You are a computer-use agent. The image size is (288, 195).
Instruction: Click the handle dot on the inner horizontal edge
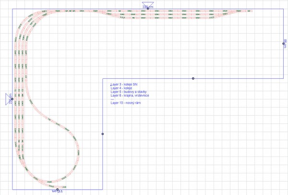193,78
